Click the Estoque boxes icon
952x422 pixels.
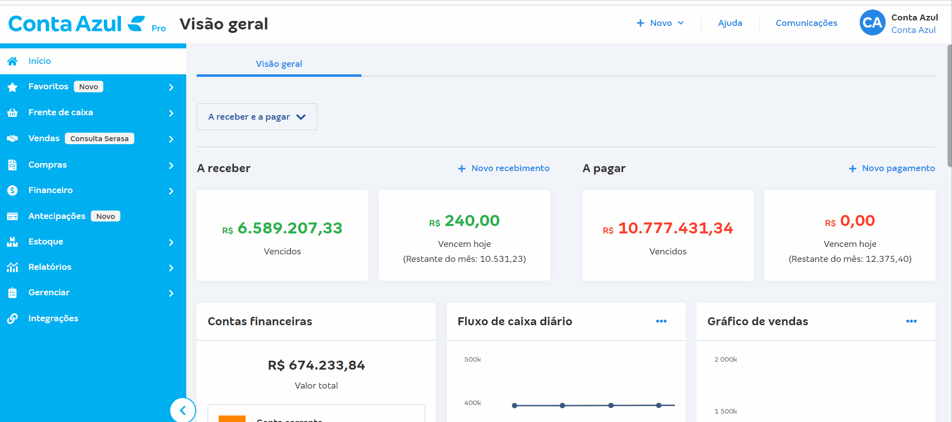[12, 242]
